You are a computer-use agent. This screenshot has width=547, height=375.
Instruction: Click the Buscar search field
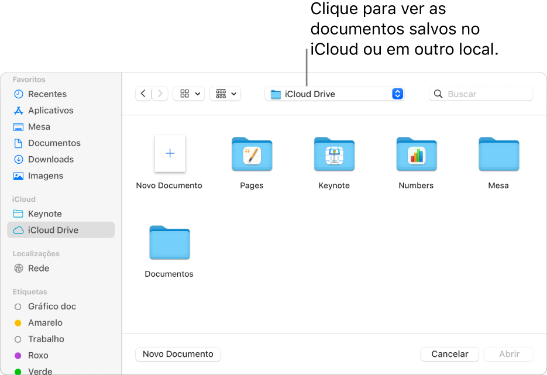(x=481, y=94)
